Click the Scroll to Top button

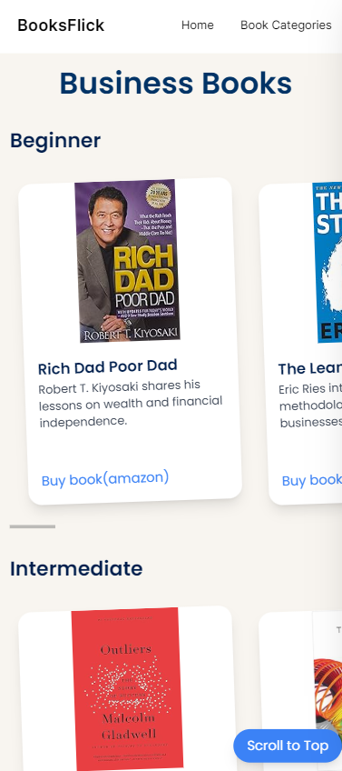[x=288, y=746]
